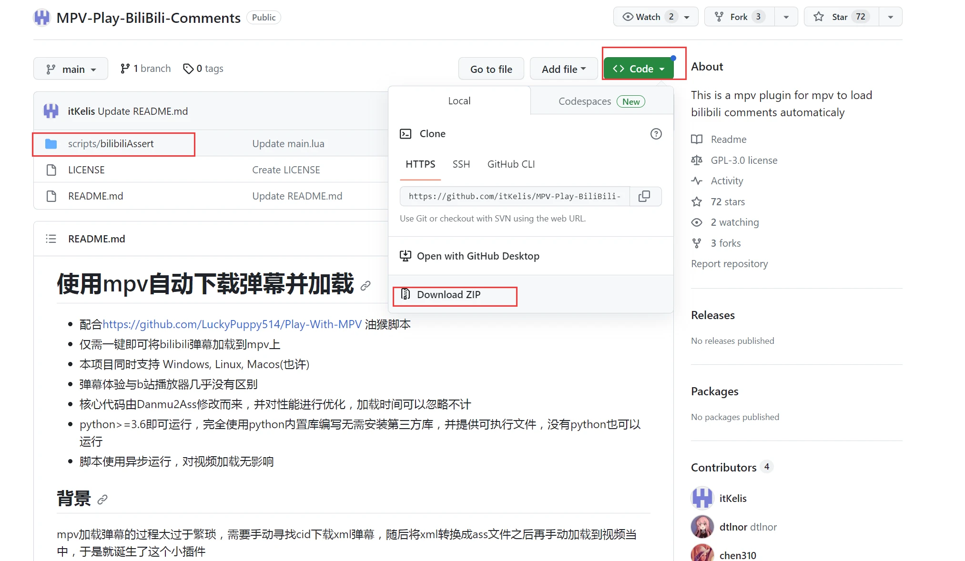Viewport: 965px width, 561px height.
Task: Open the Update README.md commit on the README.md row
Action: coord(297,196)
